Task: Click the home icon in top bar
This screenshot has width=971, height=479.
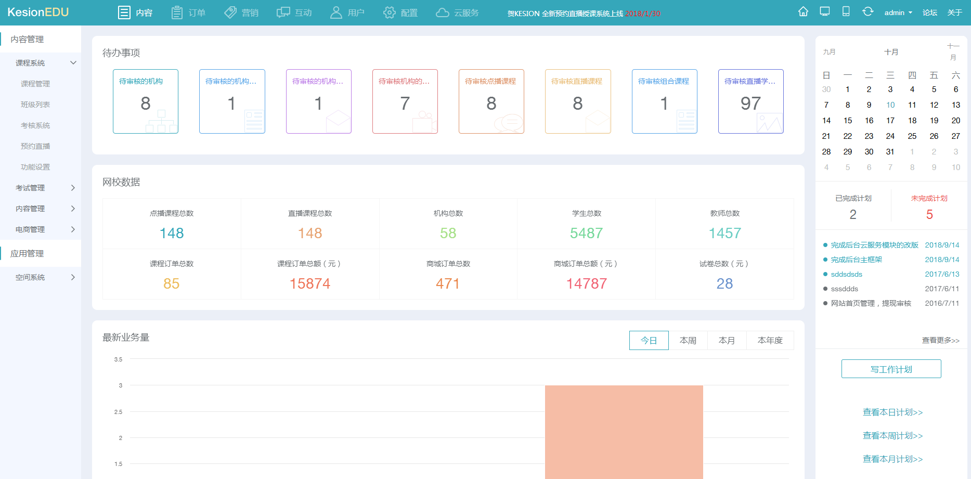Action: (803, 12)
